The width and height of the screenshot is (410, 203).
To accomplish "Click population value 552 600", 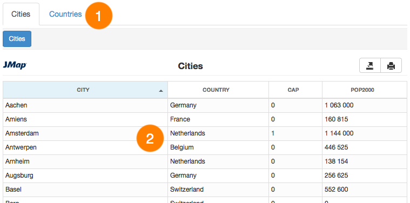I will click(x=336, y=190).
